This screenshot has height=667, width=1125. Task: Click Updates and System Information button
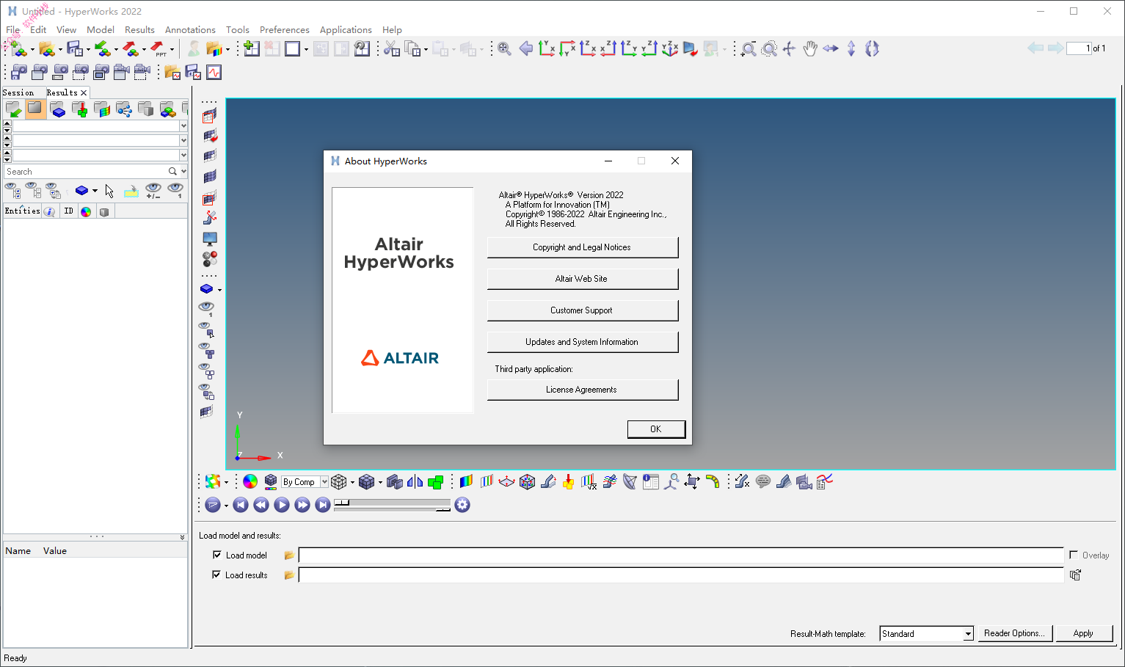(x=583, y=342)
